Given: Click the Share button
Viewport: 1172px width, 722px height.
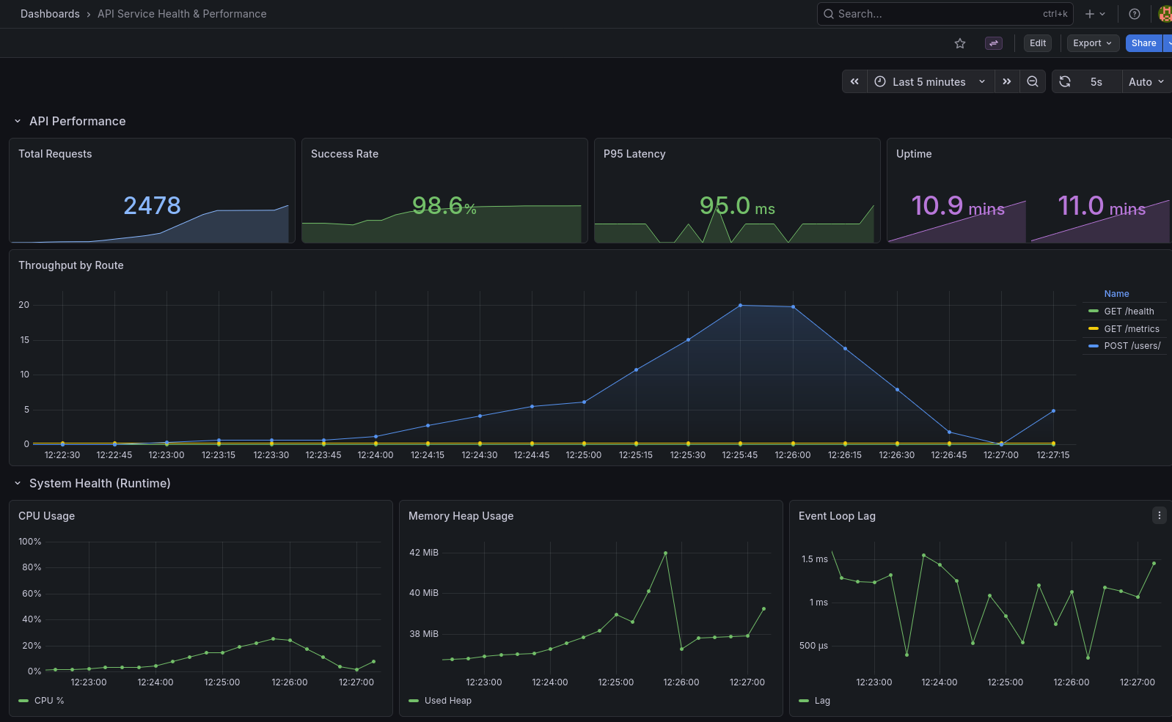Looking at the screenshot, I should coord(1143,43).
